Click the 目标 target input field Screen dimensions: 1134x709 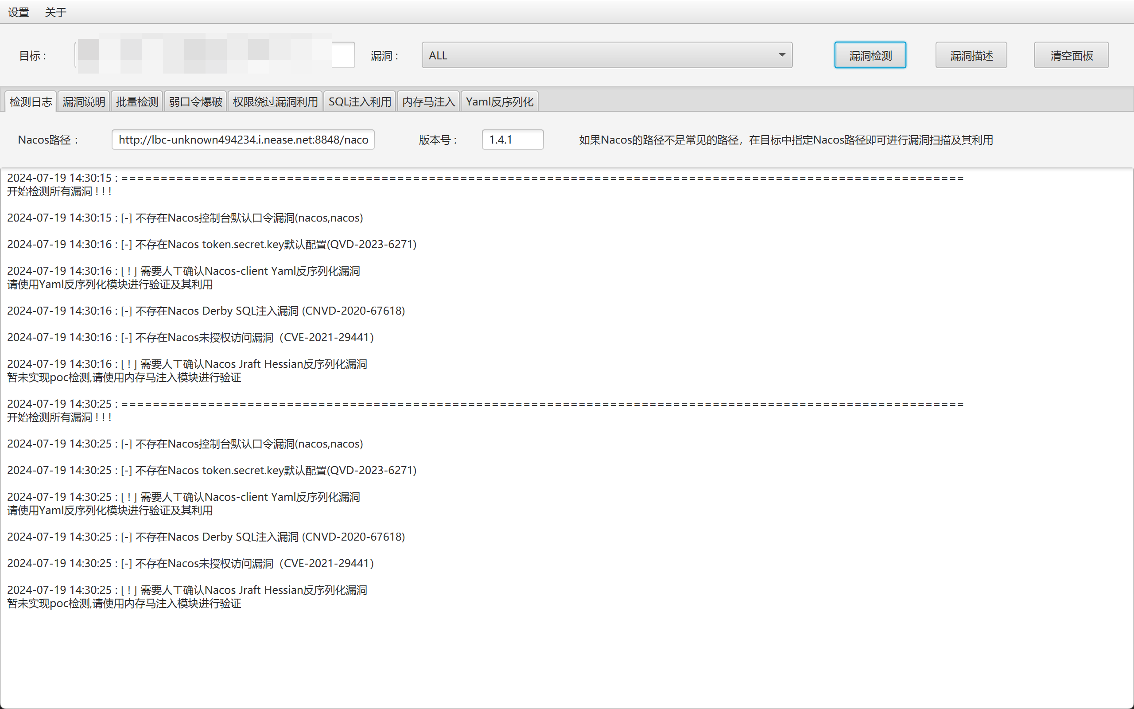(x=214, y=55)
